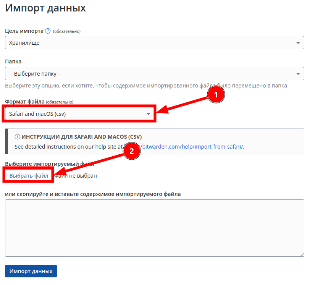Open the Хранилище import target dropdown
Viewport: 310px width, 285px height.
point(149,43)
